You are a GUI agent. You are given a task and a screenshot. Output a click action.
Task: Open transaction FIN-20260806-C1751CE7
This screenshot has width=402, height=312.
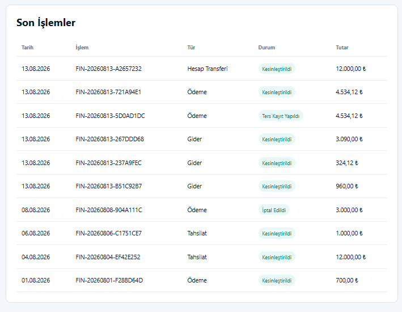pos(108,233)
